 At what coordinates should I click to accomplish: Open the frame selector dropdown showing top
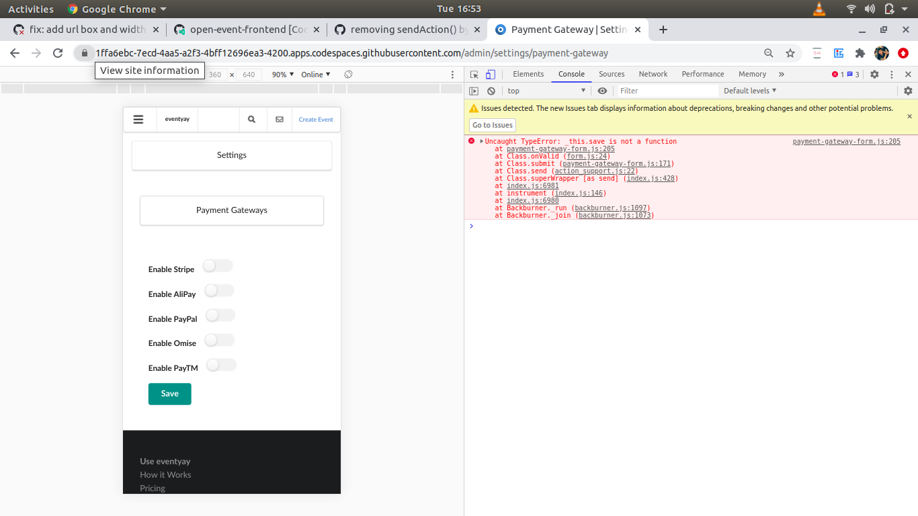546,90
